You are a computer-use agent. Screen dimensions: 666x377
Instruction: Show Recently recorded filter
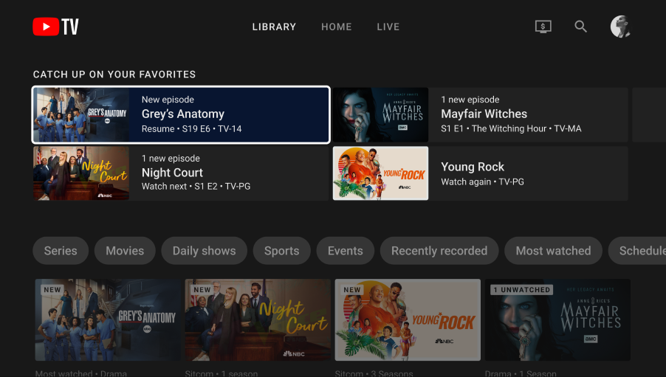pyautogui.click(x=439, y=251)
